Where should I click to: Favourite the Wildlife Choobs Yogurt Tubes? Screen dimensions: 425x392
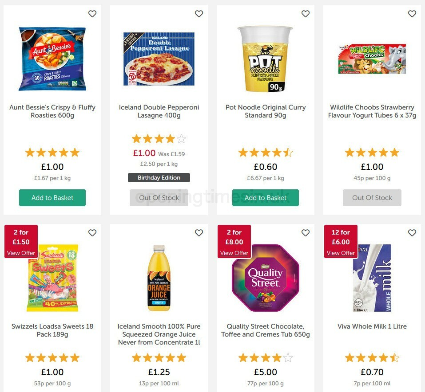point(412,14)
